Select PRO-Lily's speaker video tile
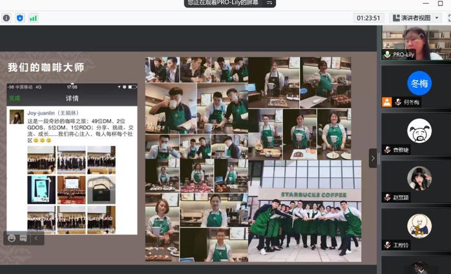 point(416,43)
